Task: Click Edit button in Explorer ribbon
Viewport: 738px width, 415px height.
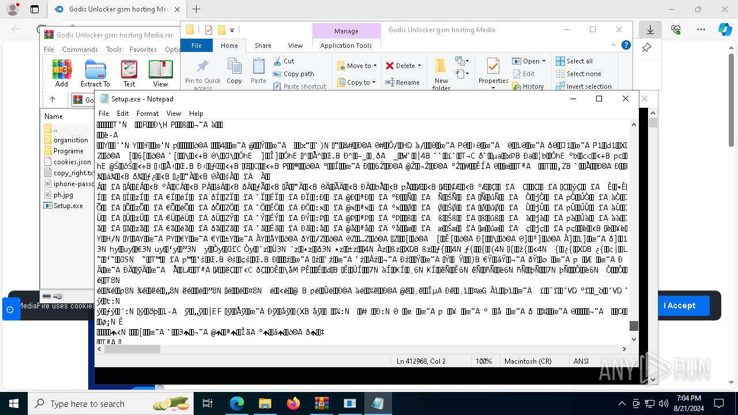Action: (524, 74)
